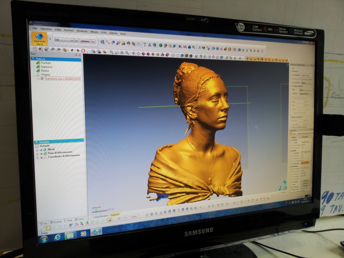
Task: Select Origine in the feature tree
Action: pyautogui.click(x=46, y=74)
